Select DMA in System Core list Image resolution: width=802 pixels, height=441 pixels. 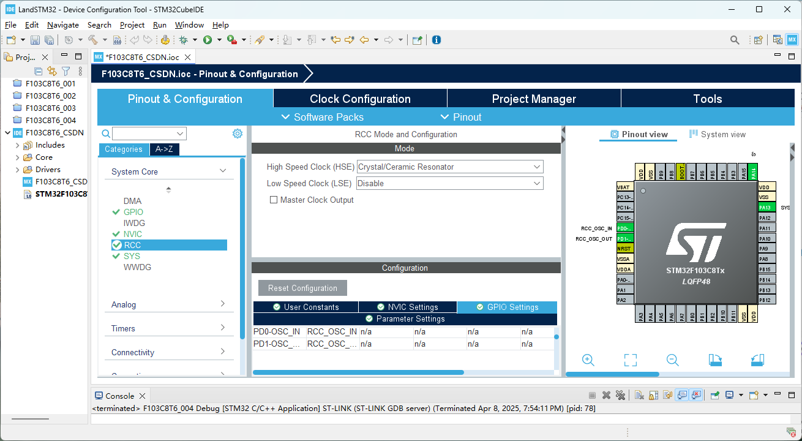132,201
